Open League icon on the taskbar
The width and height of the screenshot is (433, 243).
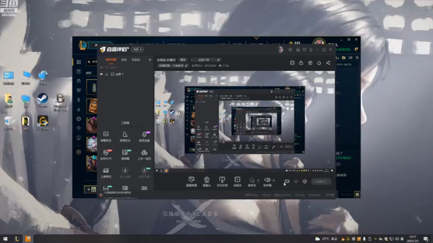pyautogui.click(x=17, y=238)
